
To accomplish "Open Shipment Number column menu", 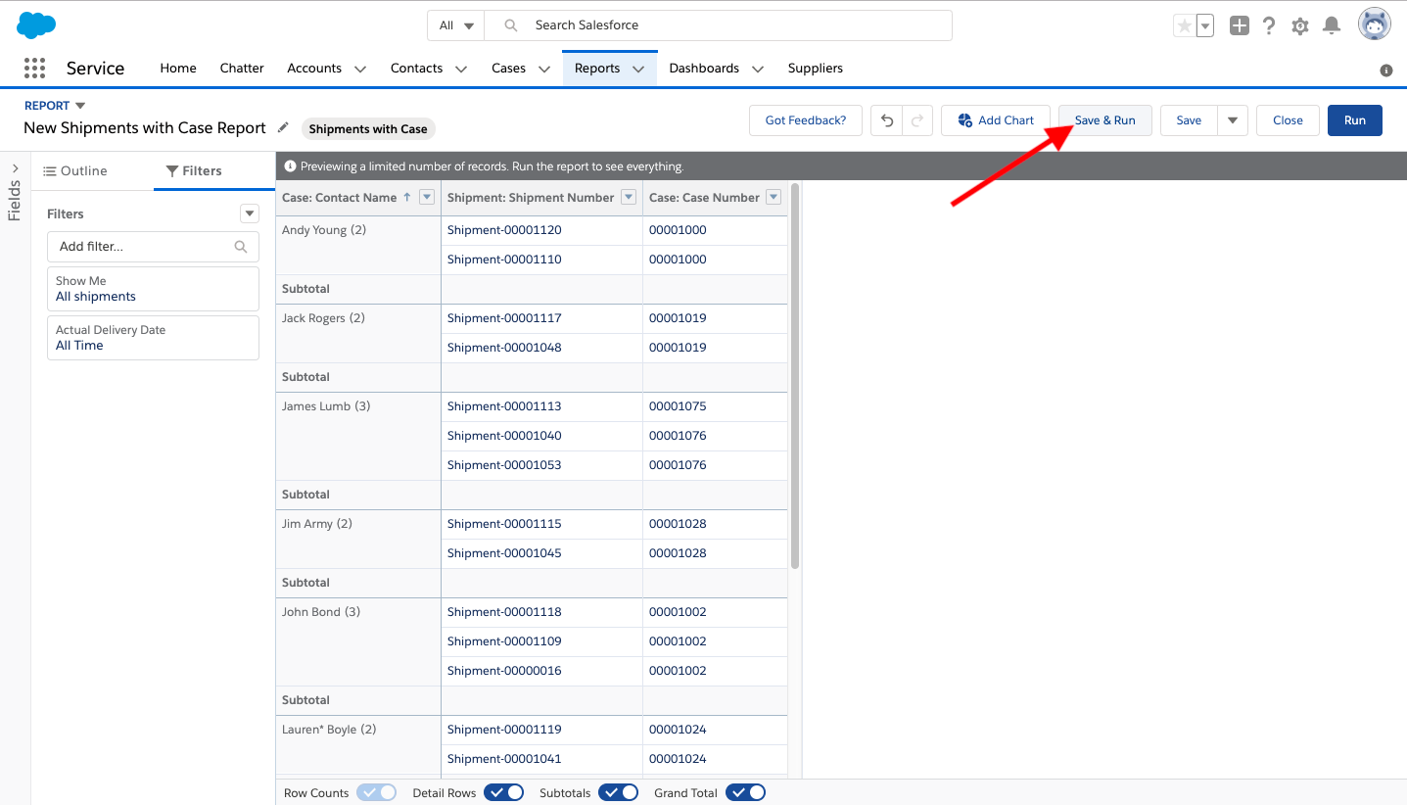I will (x=629, y=197).
